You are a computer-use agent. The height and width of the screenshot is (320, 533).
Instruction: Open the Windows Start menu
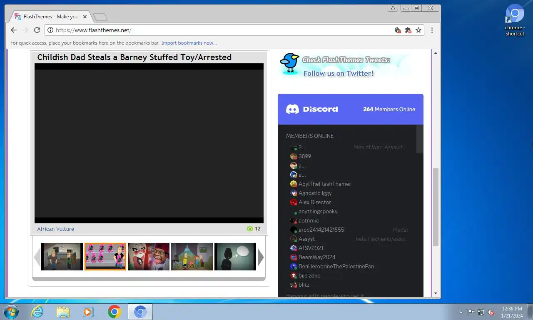pos(10,312)
